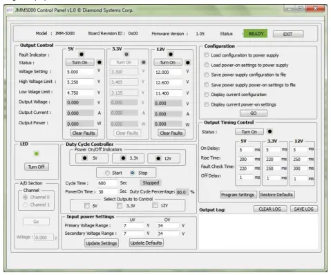Click 12V Off Delay field
The height and width of the screenshot is (275, 331).
(x=300, y=178)
